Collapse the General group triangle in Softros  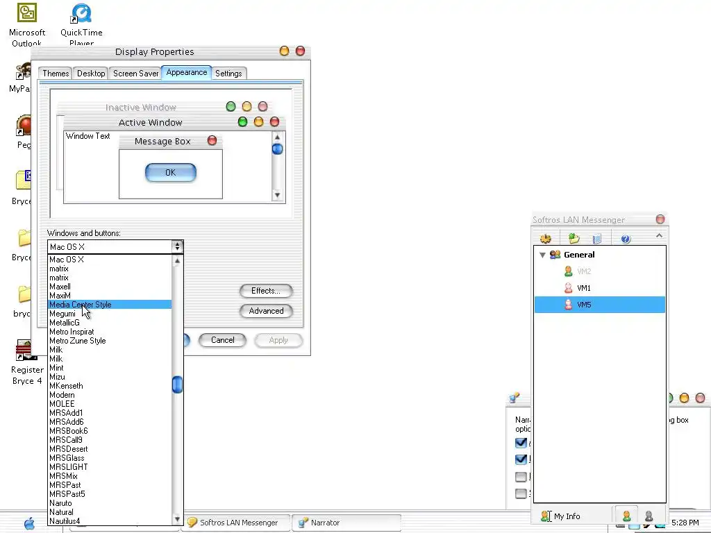point(542,255)
